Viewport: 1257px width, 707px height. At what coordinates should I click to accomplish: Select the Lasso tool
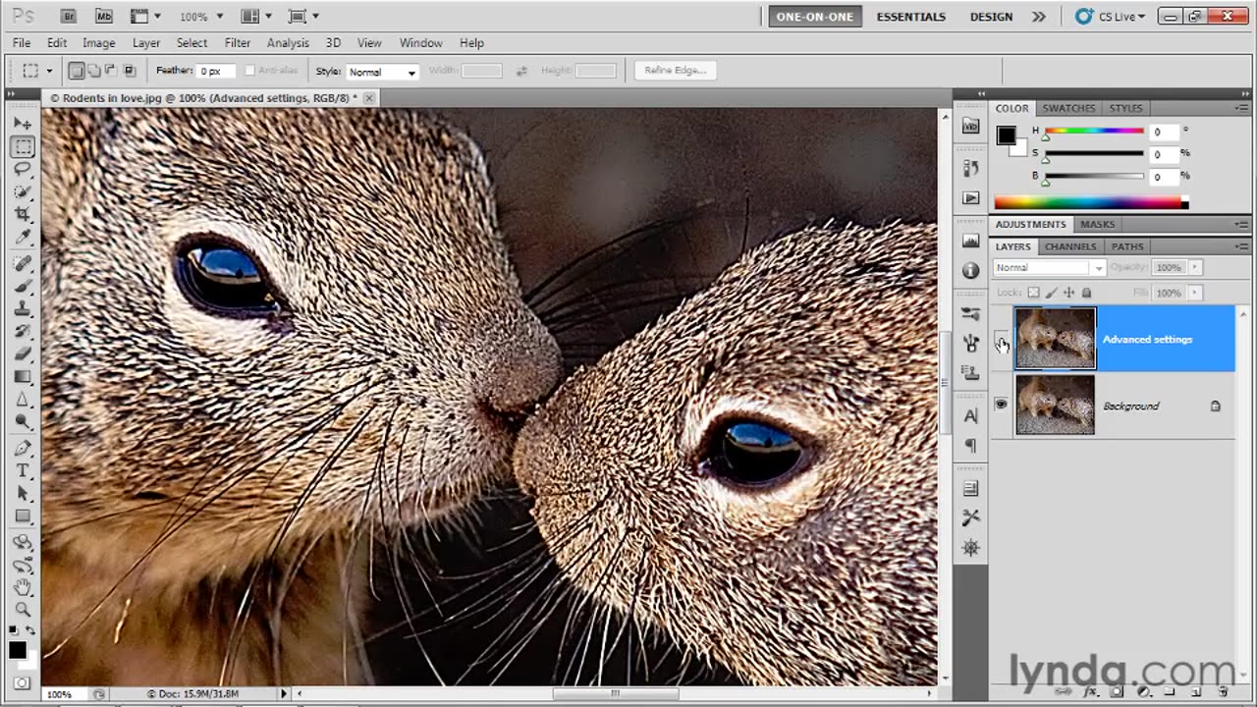coord(23,169)
